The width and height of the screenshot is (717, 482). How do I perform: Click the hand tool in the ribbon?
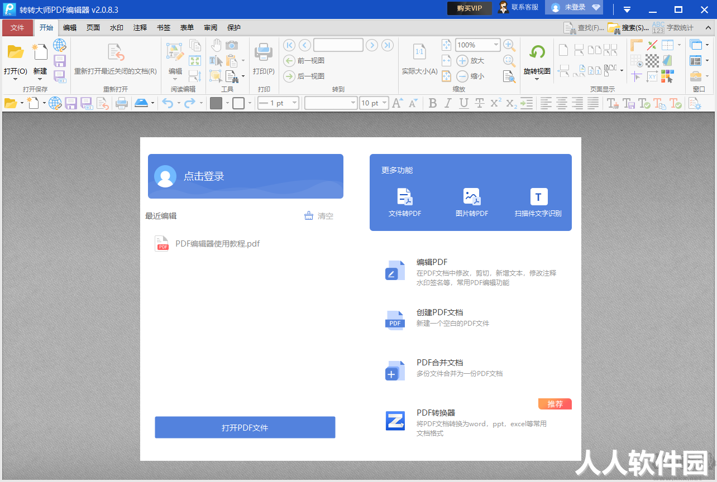pos(216,45)
